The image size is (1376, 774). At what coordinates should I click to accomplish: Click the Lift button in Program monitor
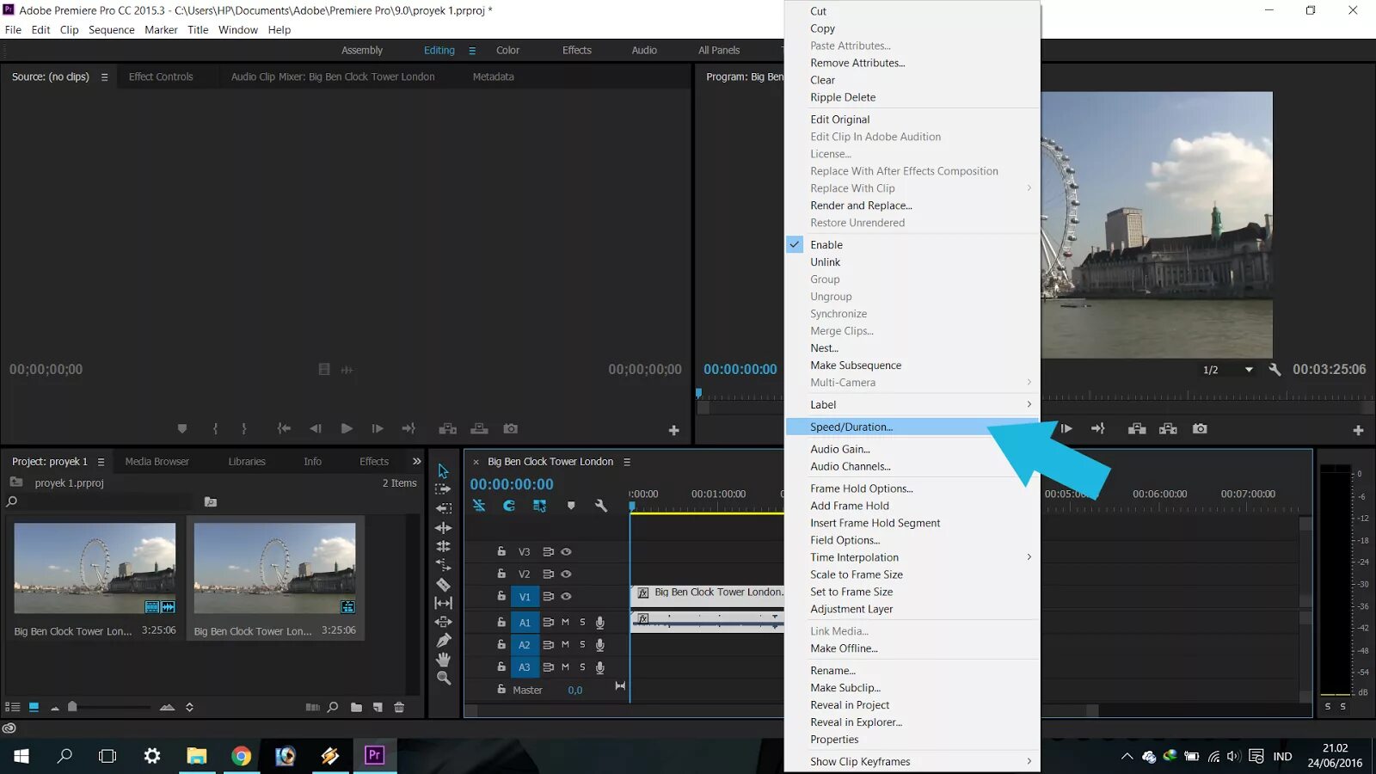(1137, 428)
